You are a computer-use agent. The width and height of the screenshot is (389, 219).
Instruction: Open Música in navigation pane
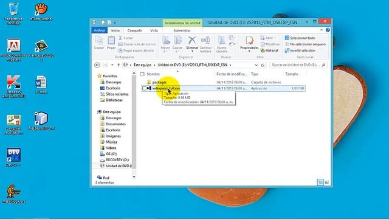[x=111, y=142]
